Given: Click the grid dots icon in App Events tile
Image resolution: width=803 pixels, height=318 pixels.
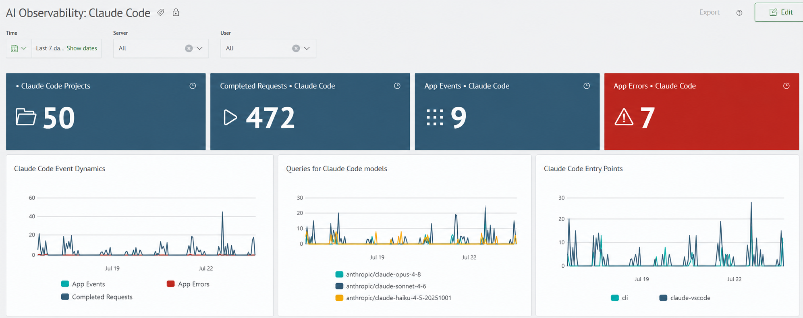Looking at the screenshot, I should (435, 117).
